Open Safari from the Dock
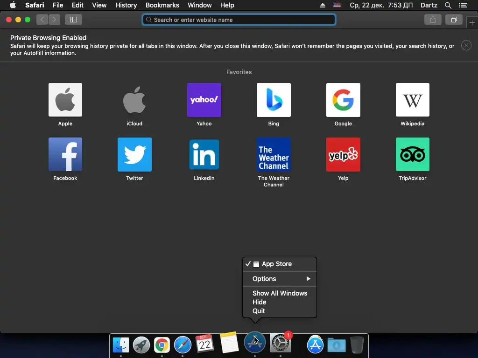Screen dimensions: 478x358 [x=183, y=345]
